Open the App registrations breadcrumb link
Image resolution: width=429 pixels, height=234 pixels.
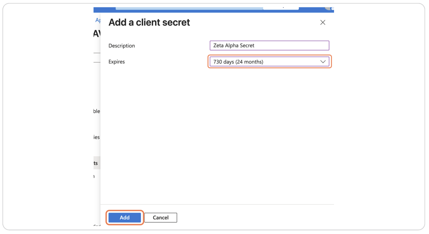(98, 20)
